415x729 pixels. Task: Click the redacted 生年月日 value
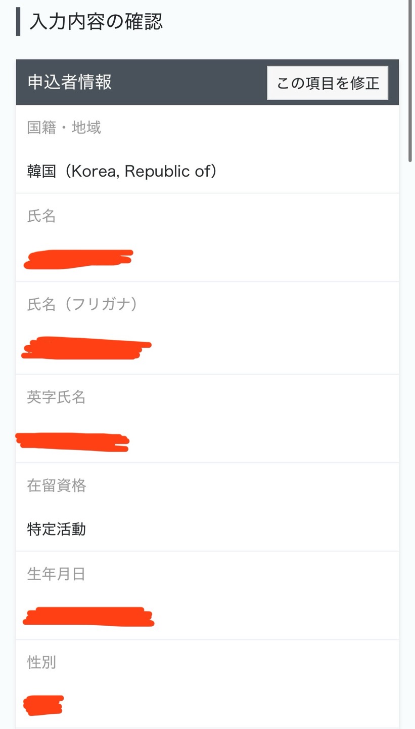[x=88, y=617]
